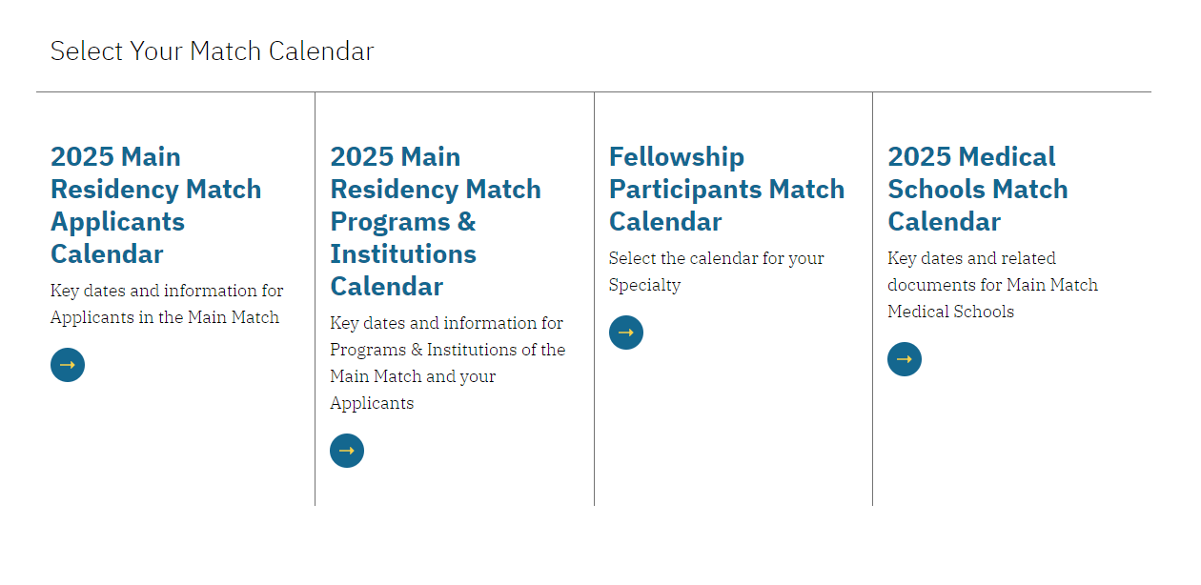
Task: Open the Fellowship Participants Match arrow icon
Action: 626,333
